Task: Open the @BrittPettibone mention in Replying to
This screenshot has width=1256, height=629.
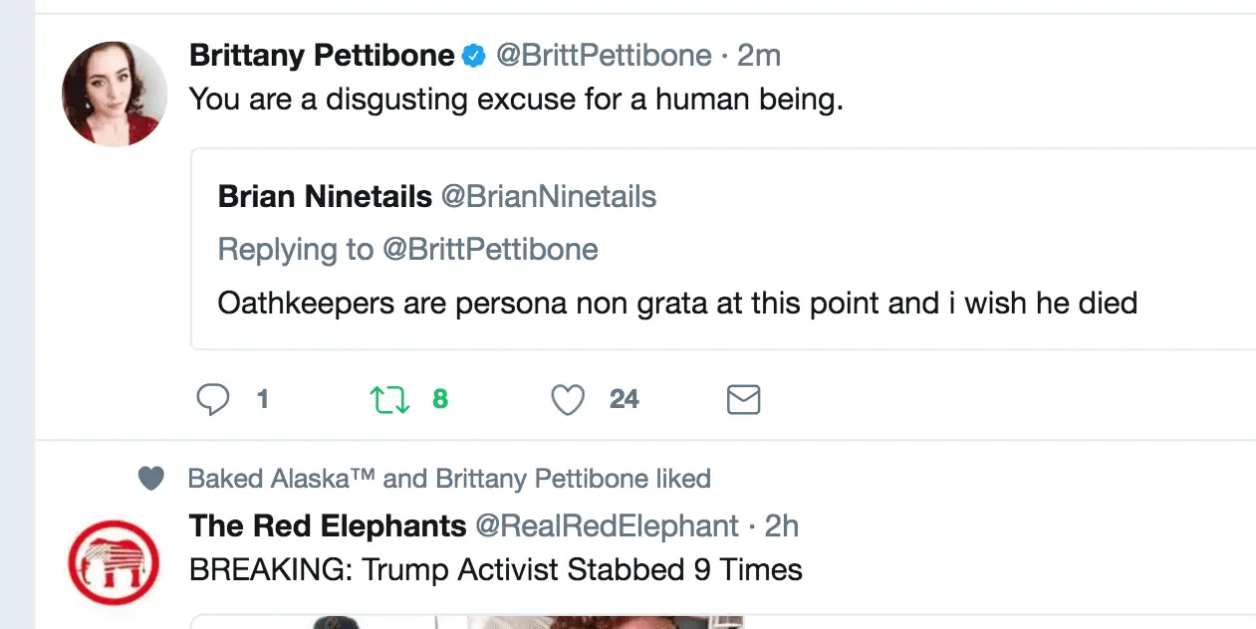Action: pos(491,249)
